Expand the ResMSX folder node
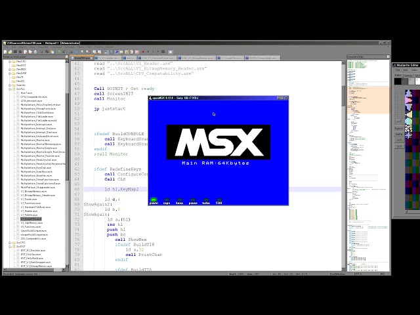Screen dimensions: 420x315 pyautogui.click(x=10, y=69)
